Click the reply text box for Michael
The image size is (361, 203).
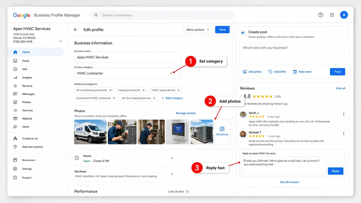point(284,165)
